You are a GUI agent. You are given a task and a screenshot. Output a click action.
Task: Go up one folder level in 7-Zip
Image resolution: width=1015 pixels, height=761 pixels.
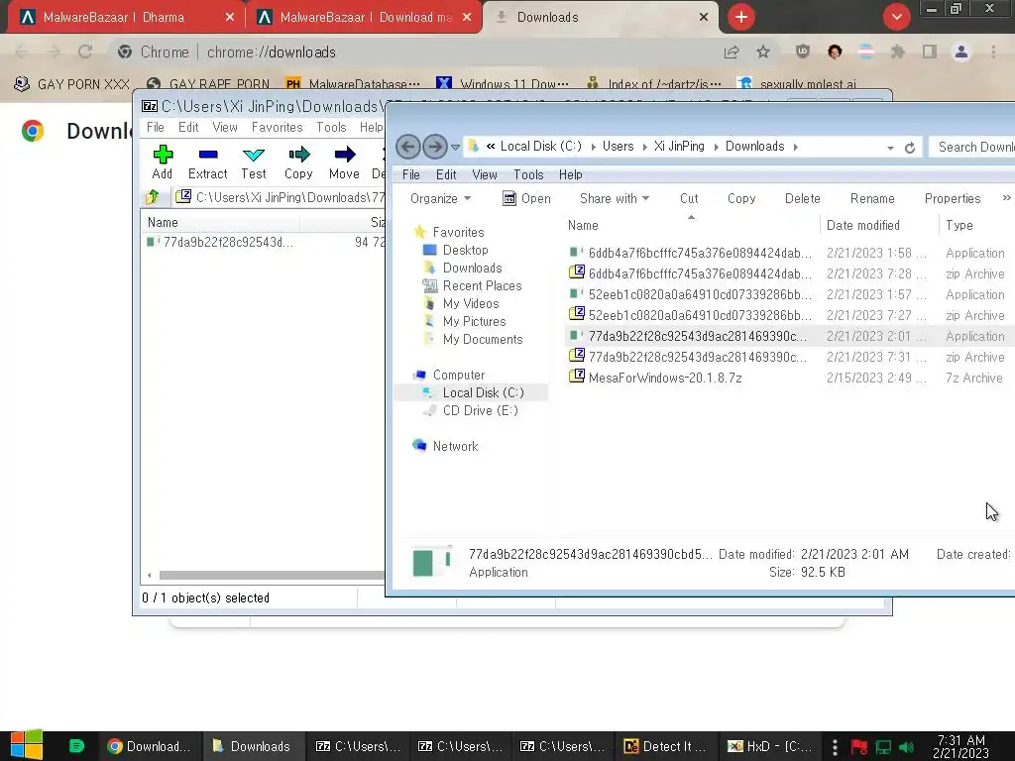click(152, 197)
